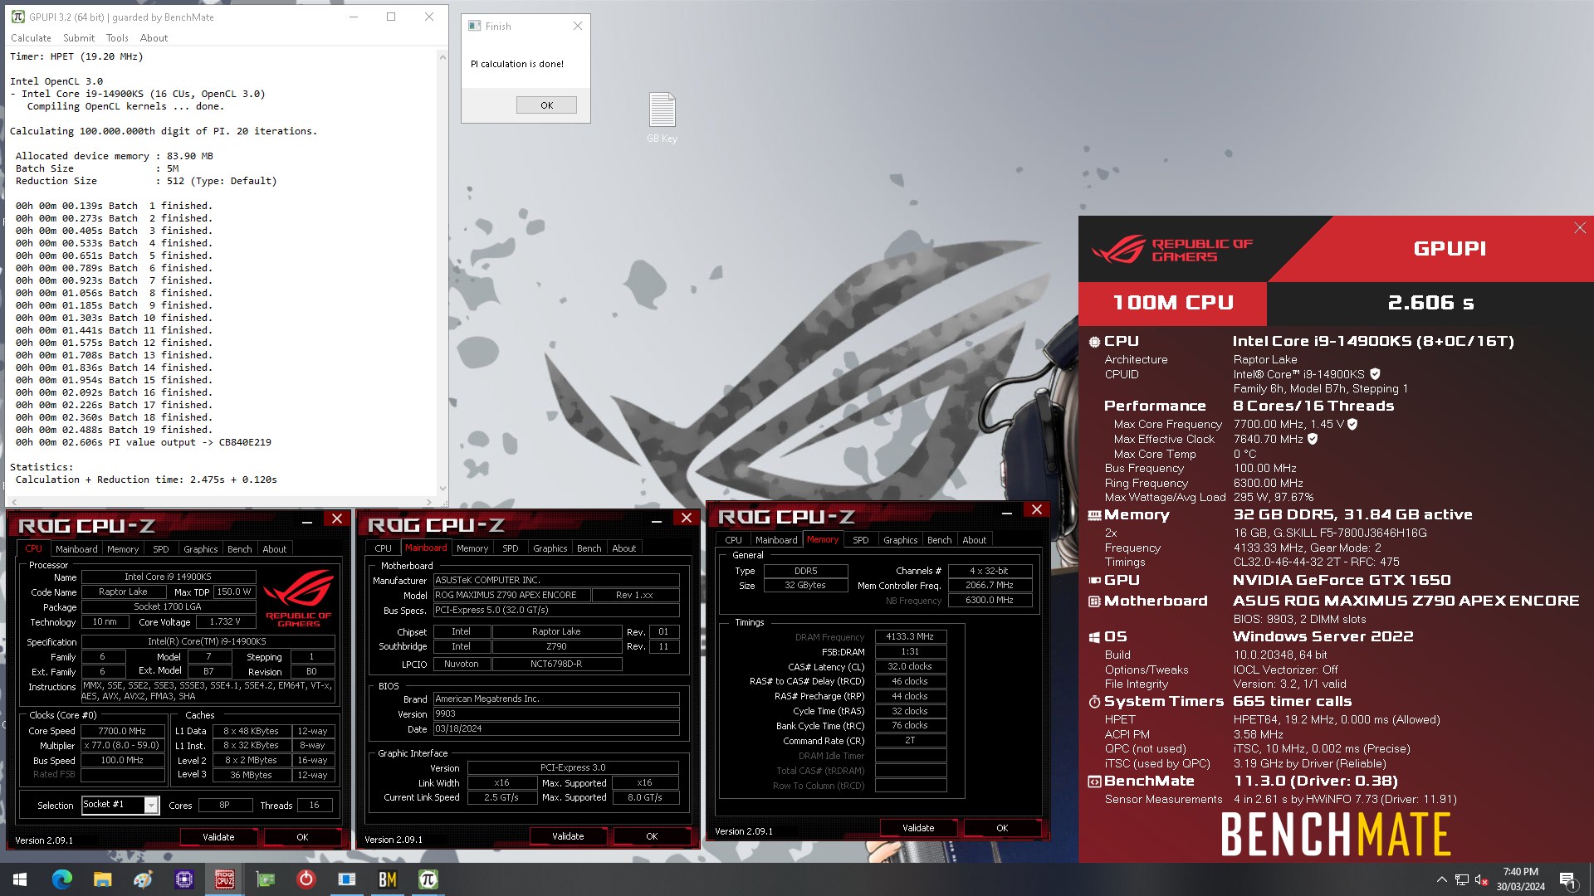1594x896 pixels.
Task: Open SPD tab in Mainboard CPU-Z window
Action: (x=511, y=548)
